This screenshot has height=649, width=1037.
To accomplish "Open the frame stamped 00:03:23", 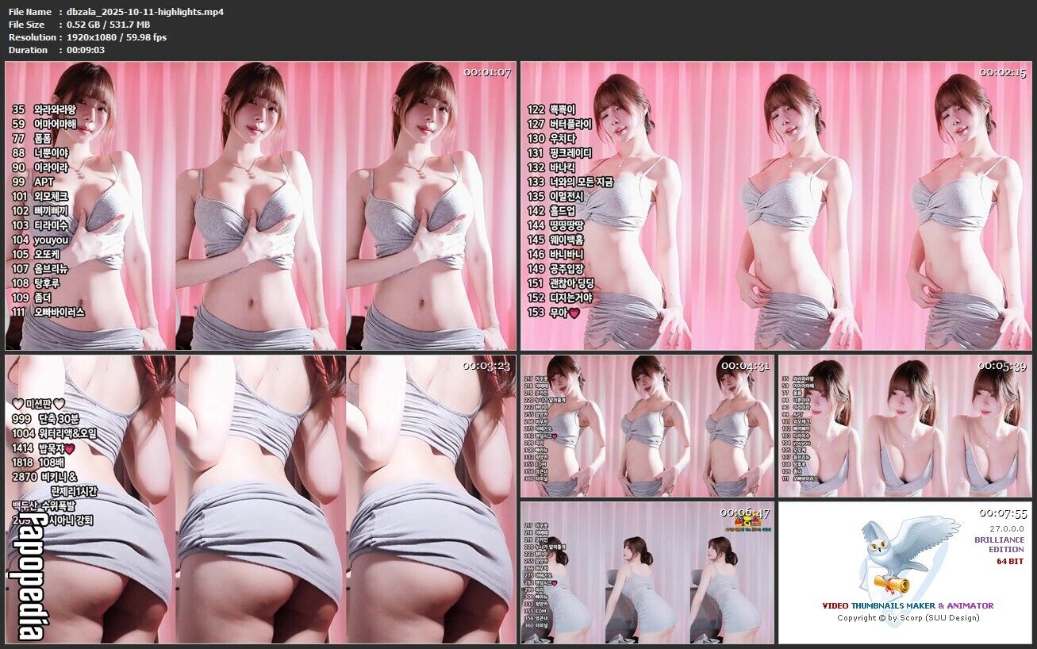I will coord(260,498).
